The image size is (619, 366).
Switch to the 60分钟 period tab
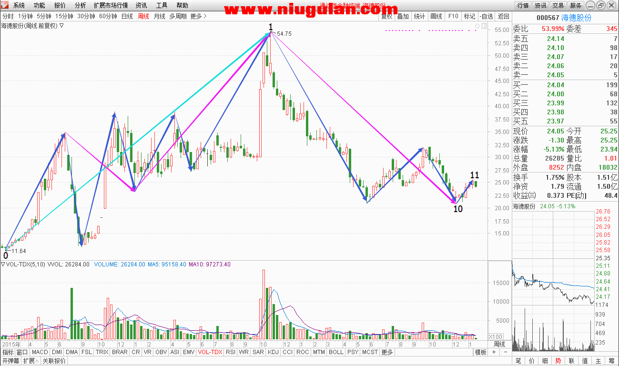click(x=108, y=16)
